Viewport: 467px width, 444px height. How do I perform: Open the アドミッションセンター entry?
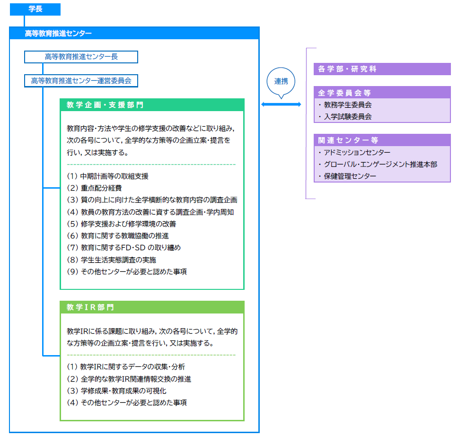[357, 153]
